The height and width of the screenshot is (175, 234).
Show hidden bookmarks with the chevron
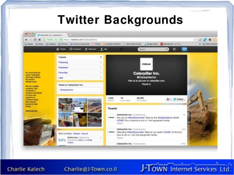(200, 44)
